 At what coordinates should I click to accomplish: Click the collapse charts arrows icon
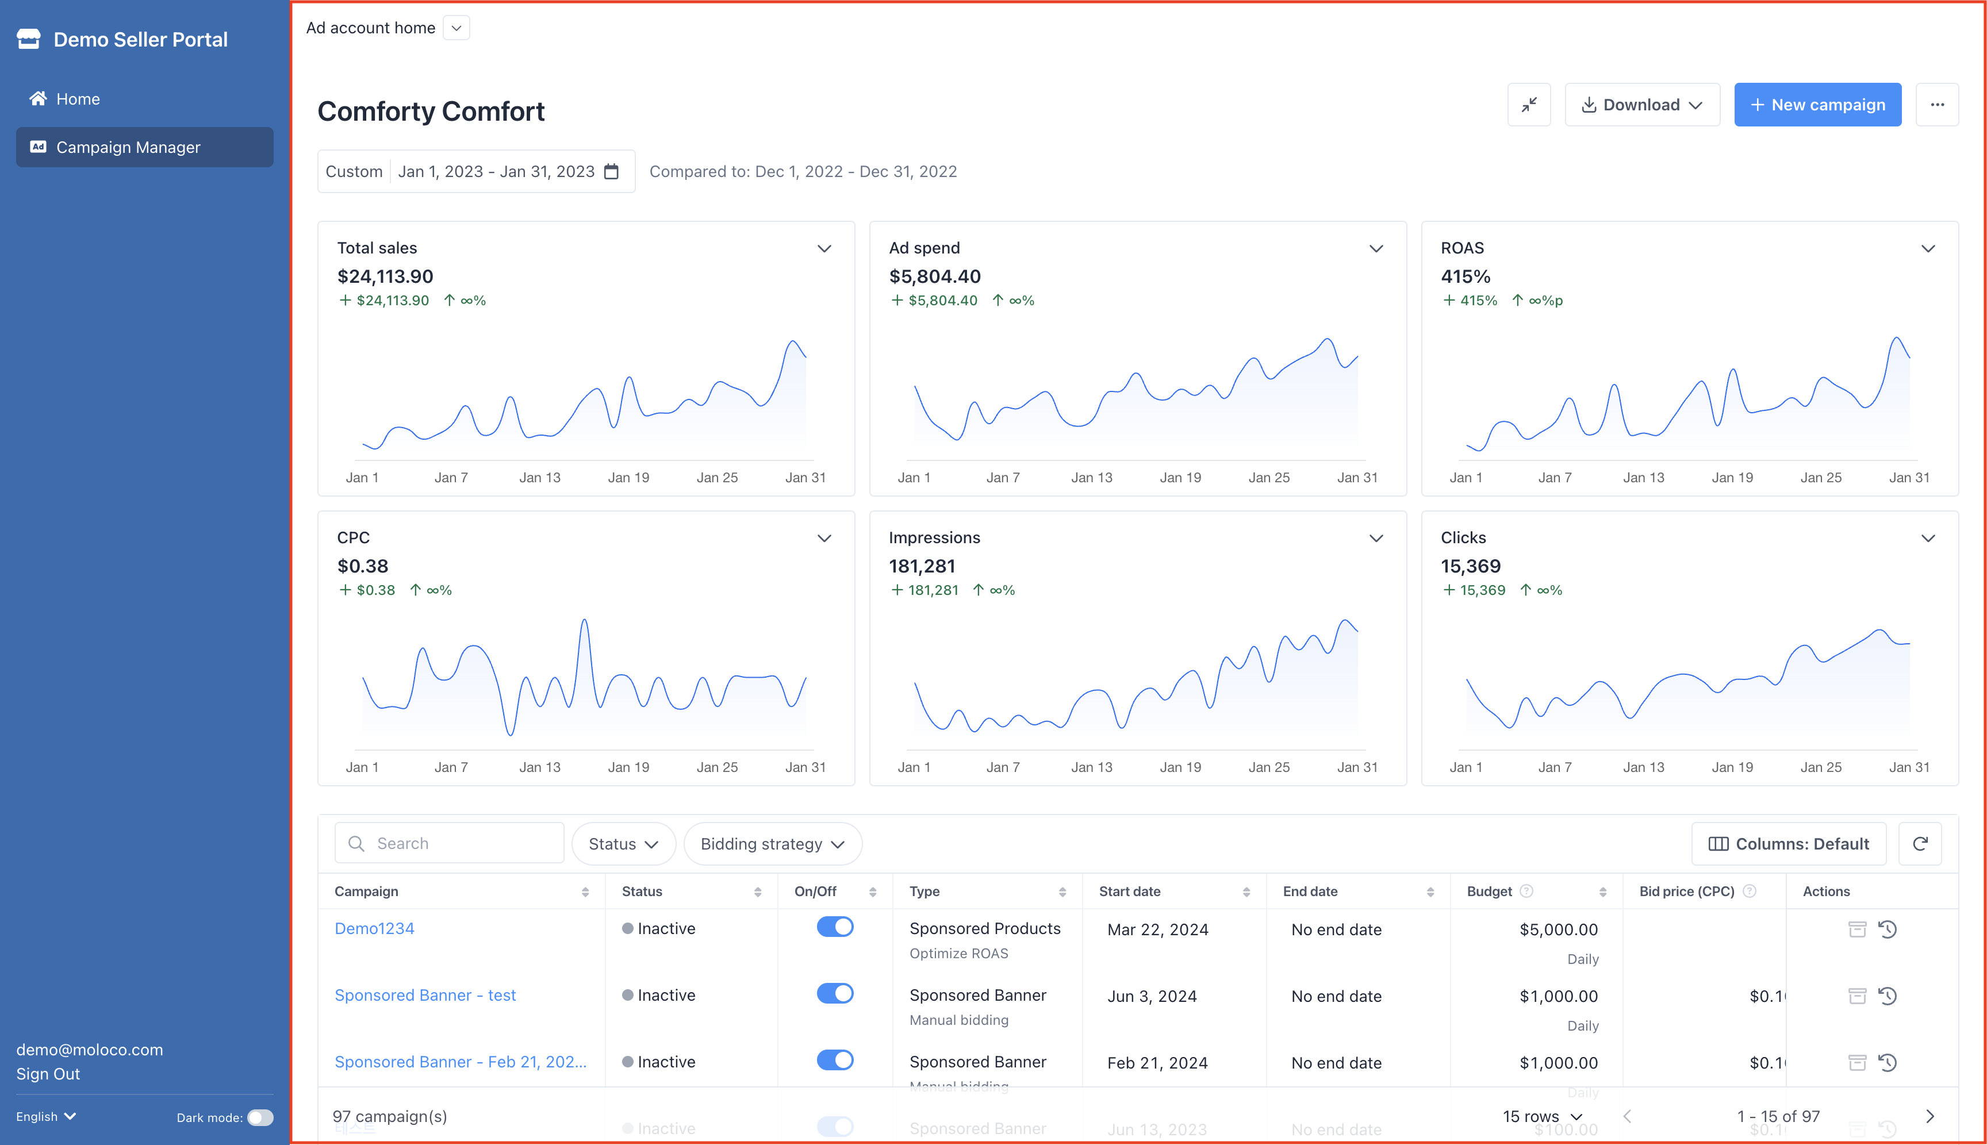(x=1528, y=105)
